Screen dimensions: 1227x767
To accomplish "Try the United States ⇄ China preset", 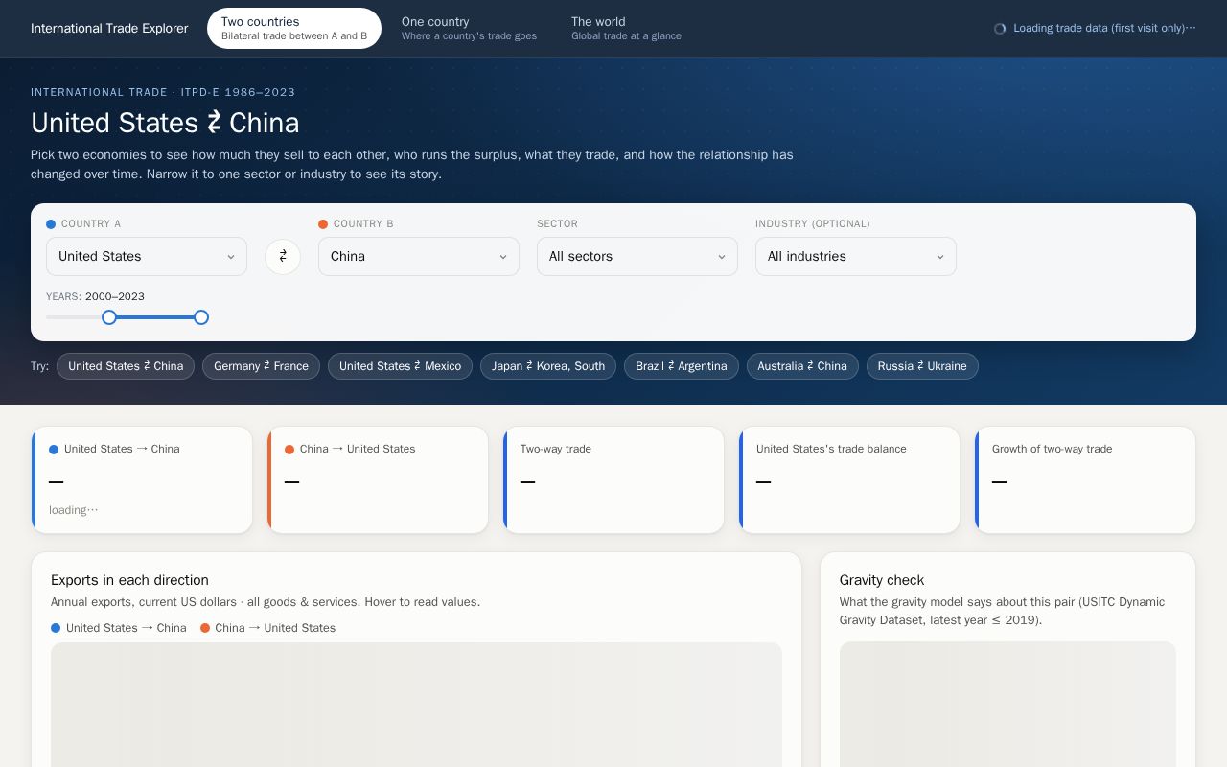I will coord(126,366).
